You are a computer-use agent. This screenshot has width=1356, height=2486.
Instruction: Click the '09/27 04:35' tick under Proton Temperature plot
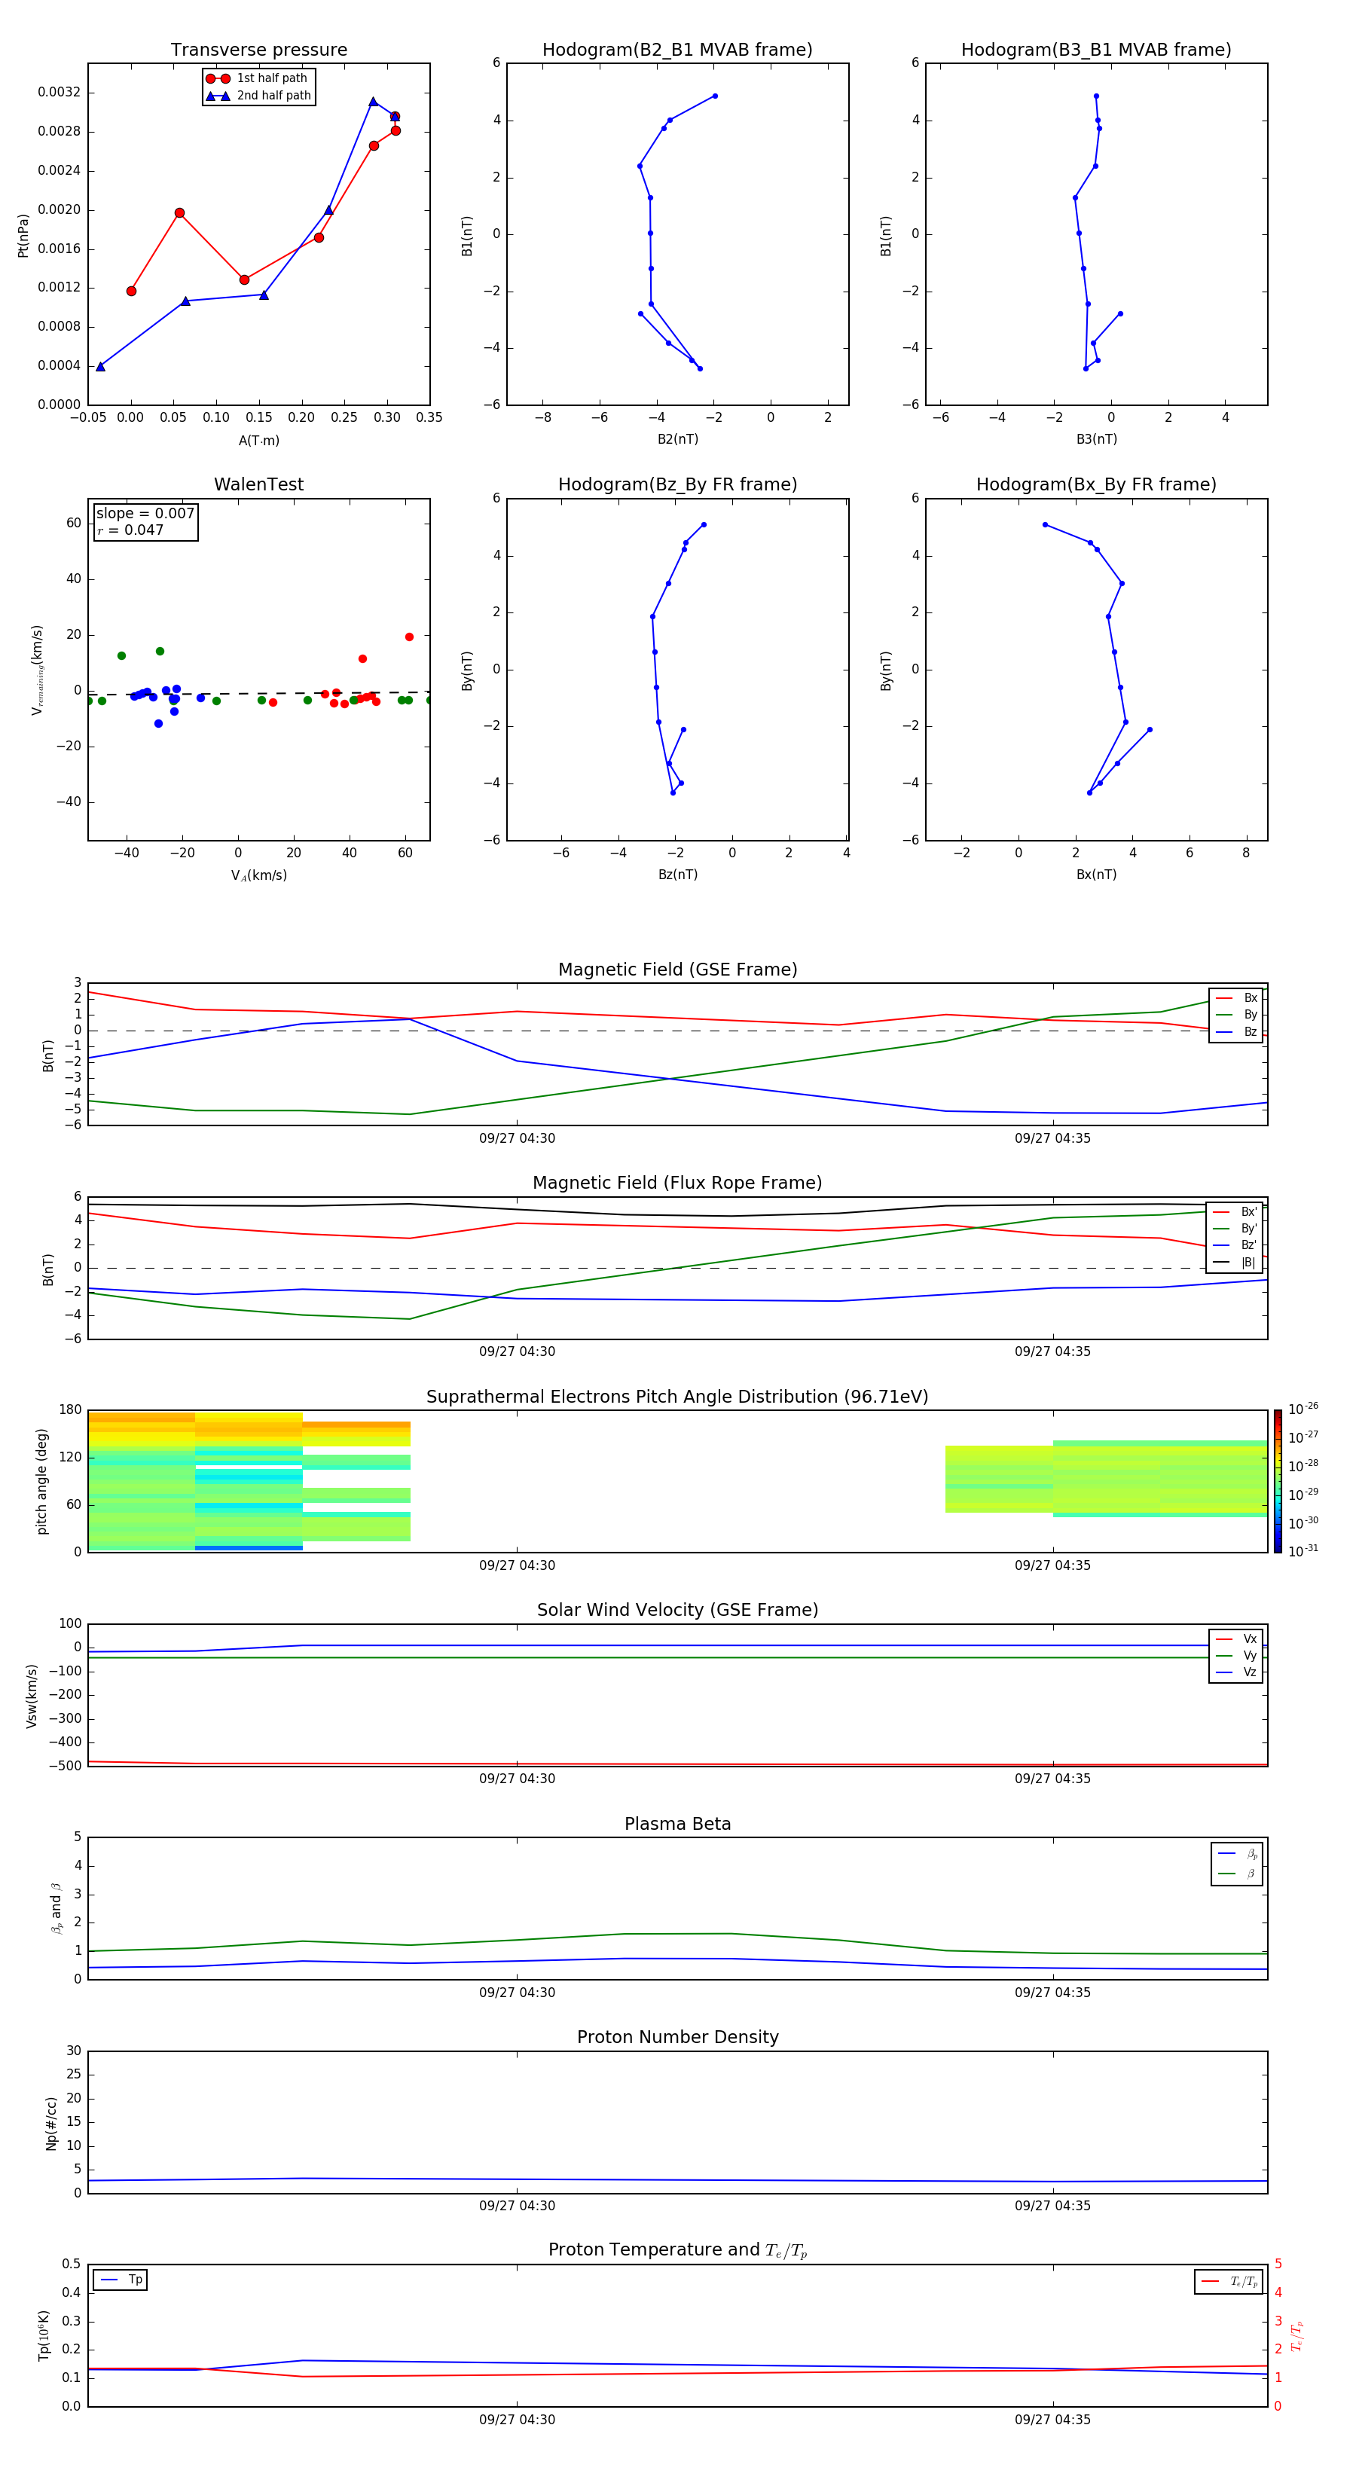tap(1053, 2420)
